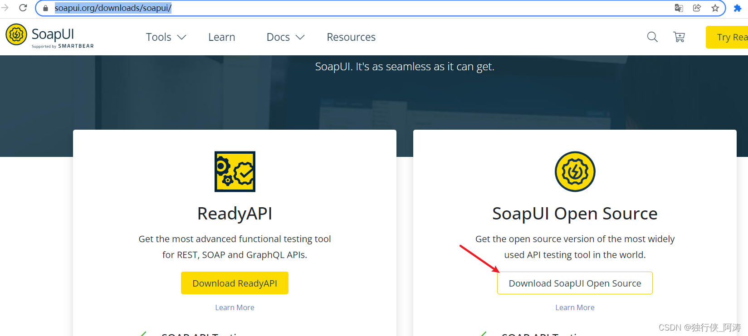Click the SoapUI Open Source heading
Viewport: 748px width, 336px height.
click(x=575, y=214)
